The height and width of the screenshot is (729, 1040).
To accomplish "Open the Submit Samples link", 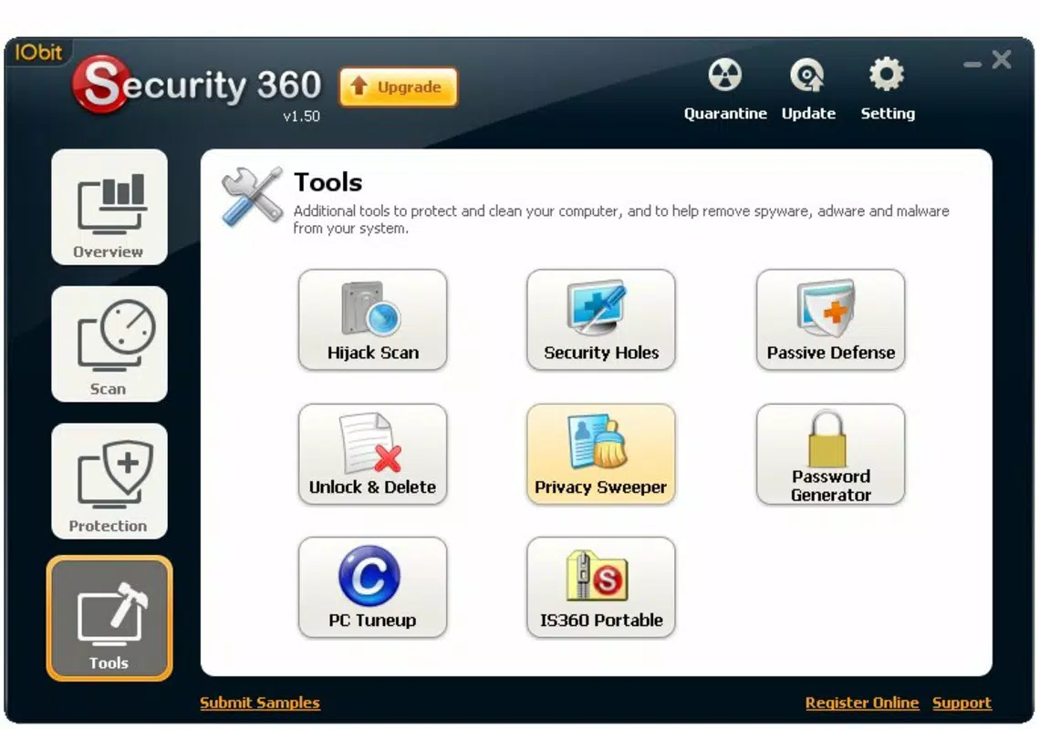I will pos(260,703).
